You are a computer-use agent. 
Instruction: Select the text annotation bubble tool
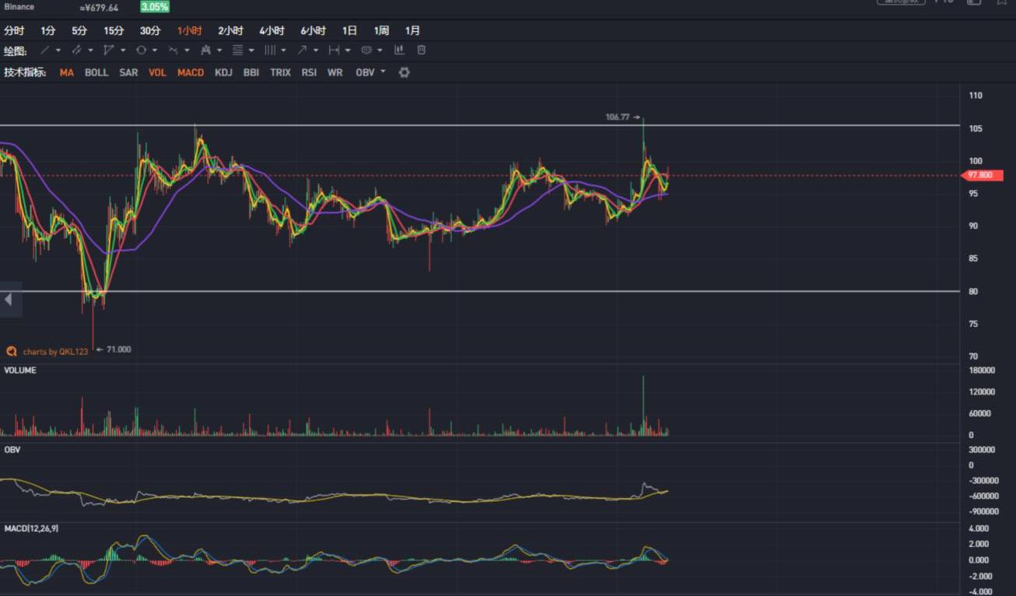tap(366, 51)
